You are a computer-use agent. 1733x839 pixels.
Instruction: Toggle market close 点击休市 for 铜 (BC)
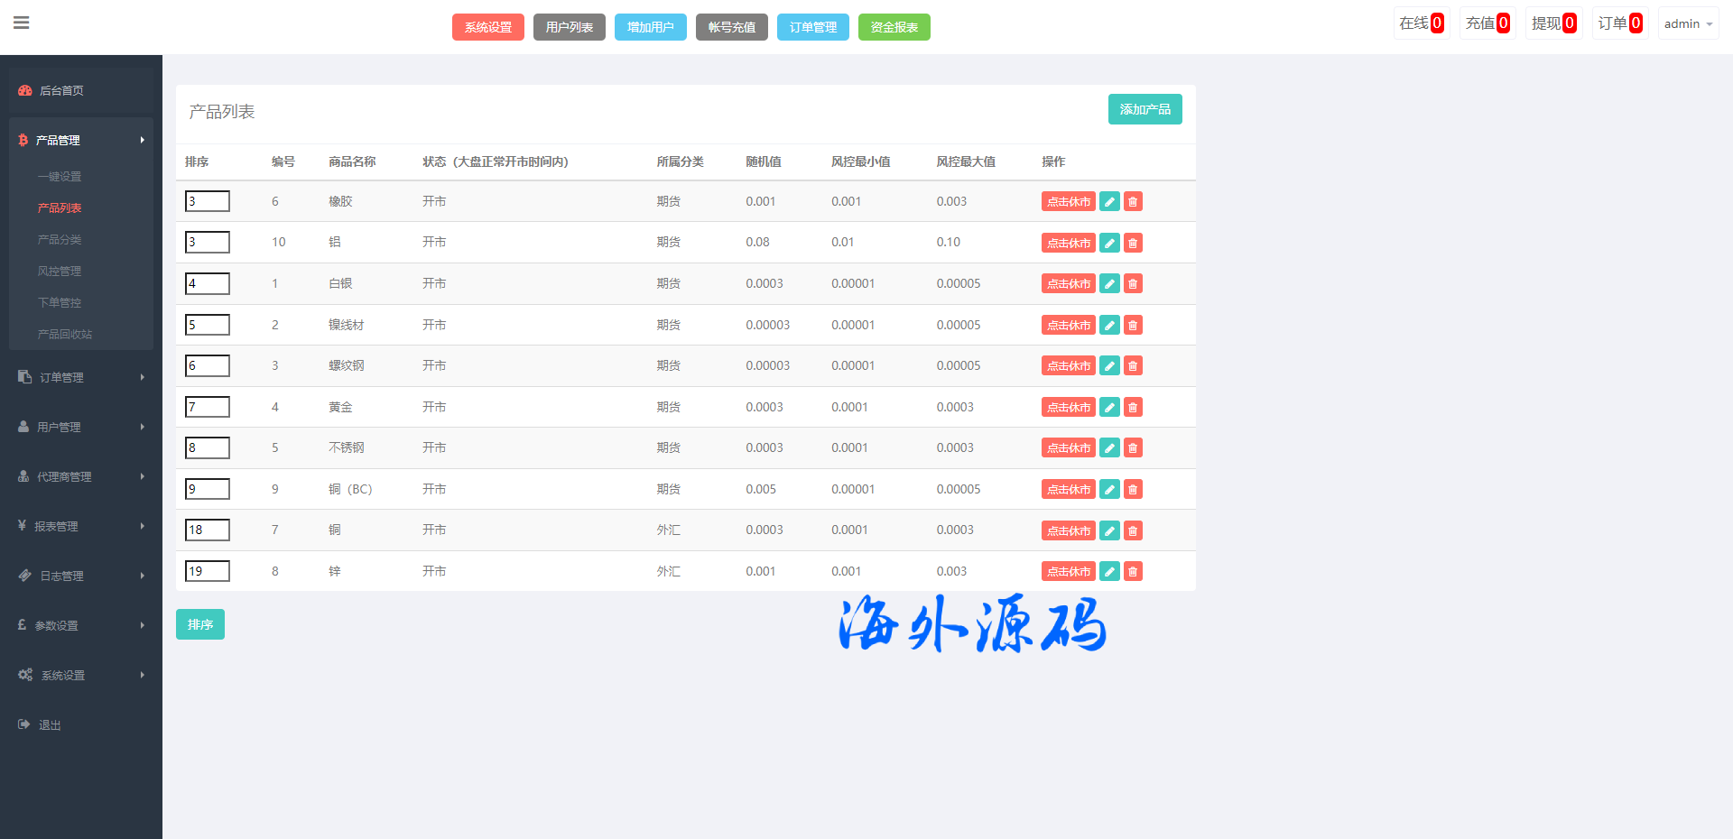[1068, 490]
